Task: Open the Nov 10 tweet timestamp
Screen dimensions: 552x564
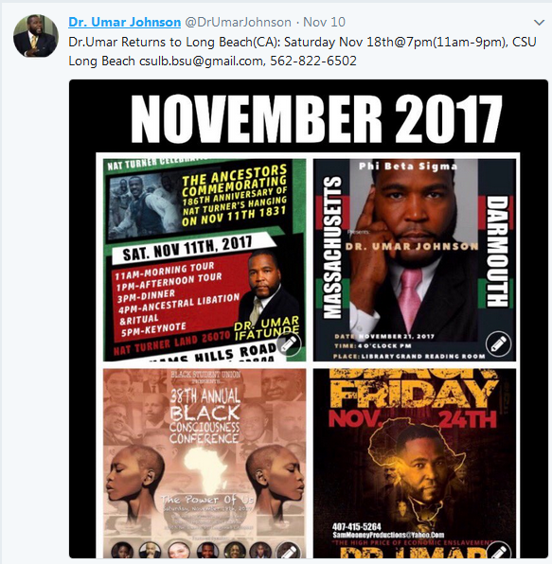Action: tap(324, 23)
